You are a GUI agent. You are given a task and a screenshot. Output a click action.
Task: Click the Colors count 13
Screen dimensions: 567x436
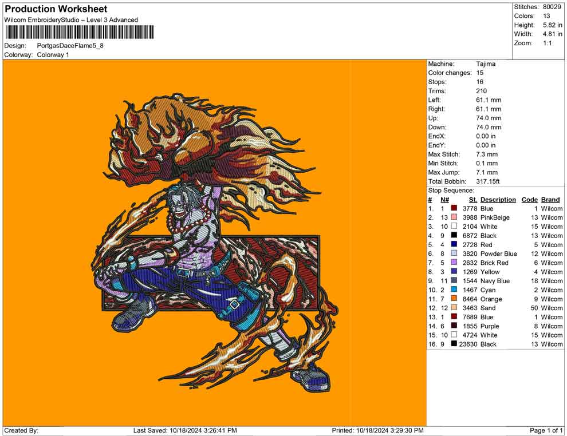(546, 16)
